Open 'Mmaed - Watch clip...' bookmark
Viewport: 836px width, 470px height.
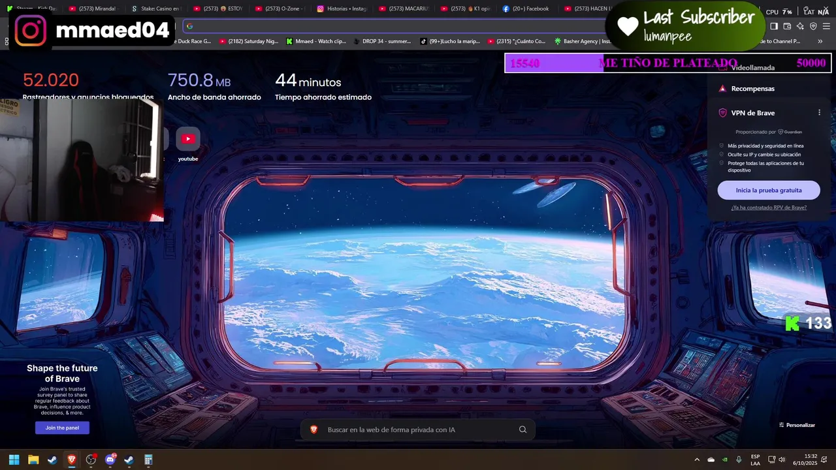(316, 41)
